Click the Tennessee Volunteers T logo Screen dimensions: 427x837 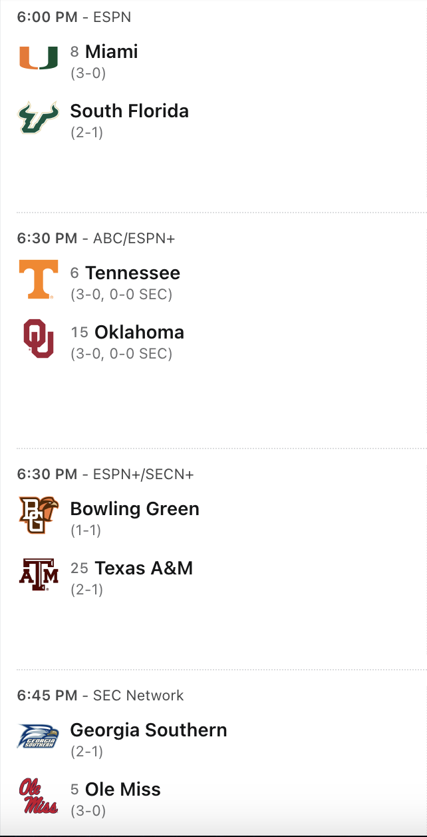[38, 279]
